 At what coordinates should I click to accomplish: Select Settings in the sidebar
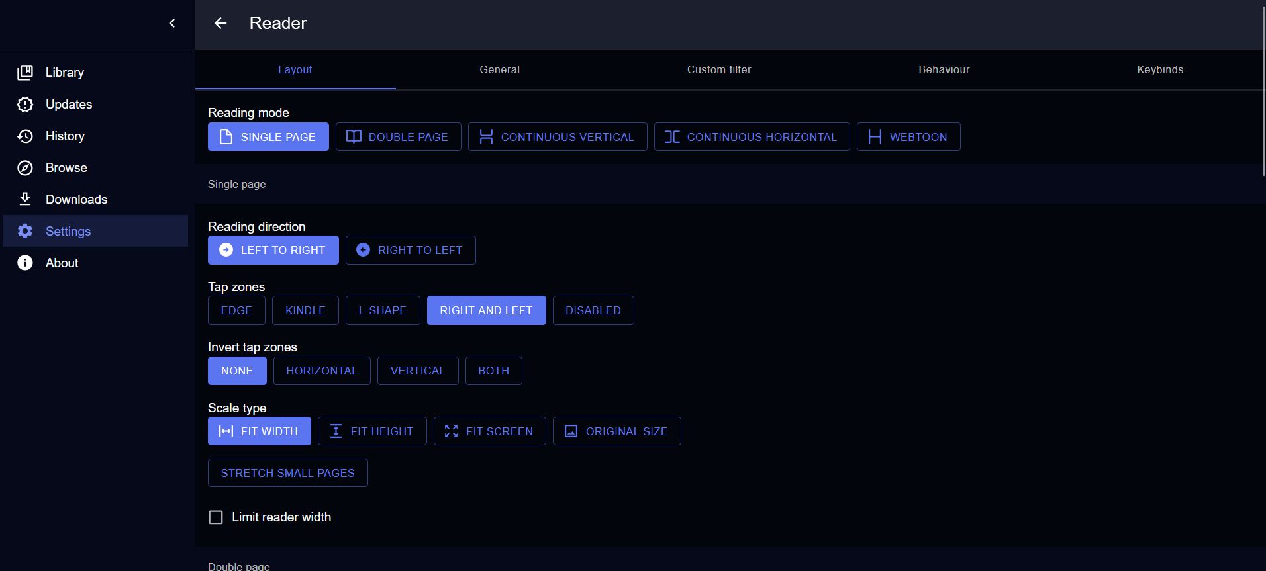point(95,231)
